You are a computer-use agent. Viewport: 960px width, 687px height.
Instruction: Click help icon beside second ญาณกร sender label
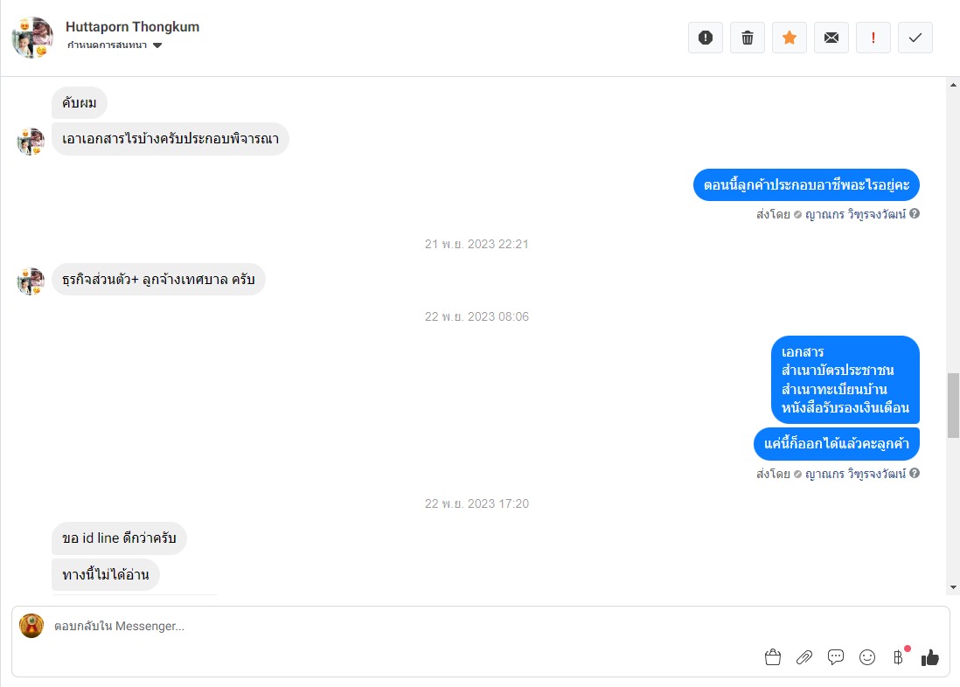[x=914, y=474]
